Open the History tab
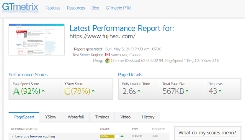This screenshot has height=140, width=245. pos(148,117)
